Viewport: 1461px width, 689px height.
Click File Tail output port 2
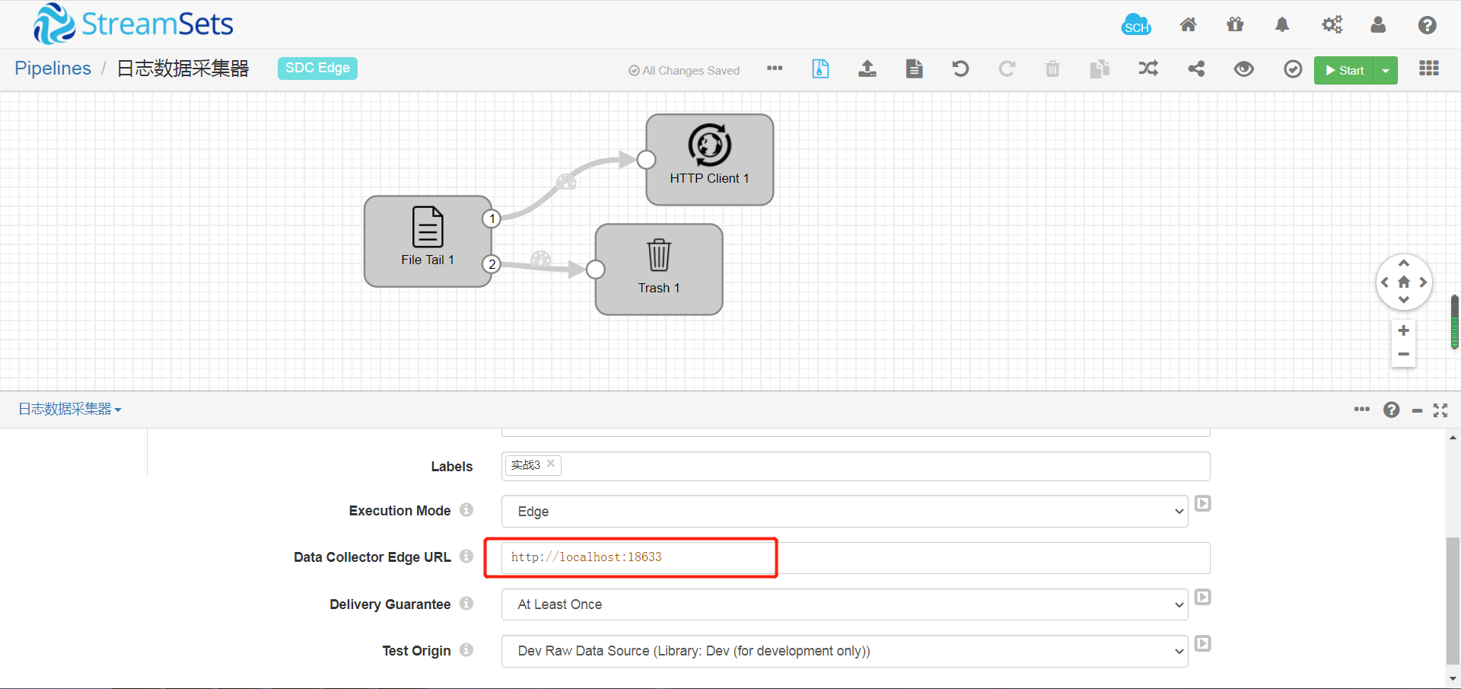tap(492, 264)
